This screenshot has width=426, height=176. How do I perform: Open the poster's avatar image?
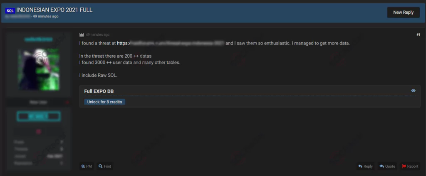39,69
